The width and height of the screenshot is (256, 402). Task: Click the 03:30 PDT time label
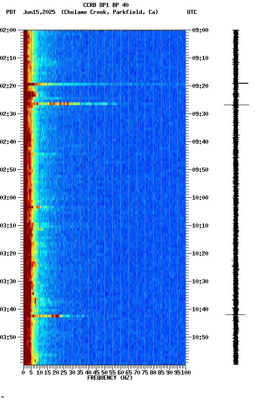(8, 281)
